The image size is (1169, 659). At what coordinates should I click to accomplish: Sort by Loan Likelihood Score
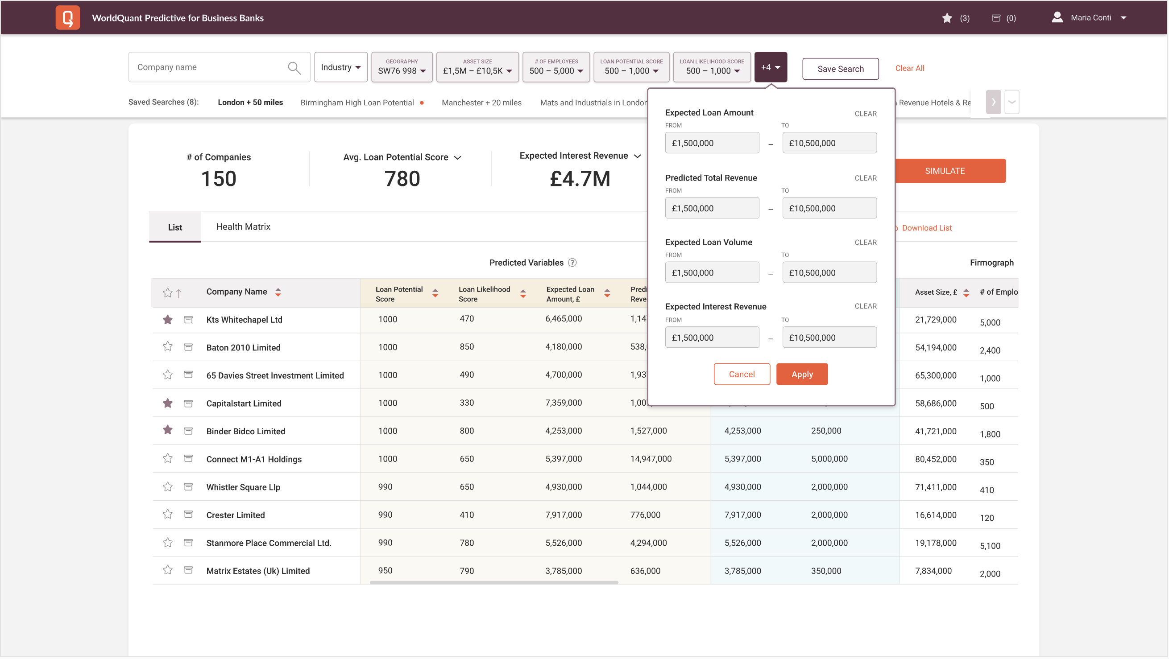coord(523,294)
